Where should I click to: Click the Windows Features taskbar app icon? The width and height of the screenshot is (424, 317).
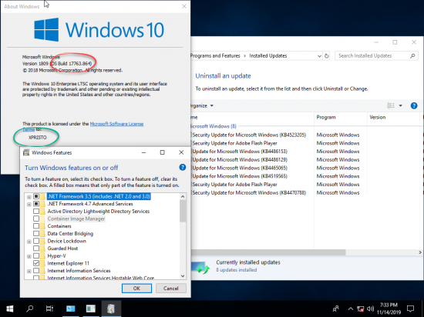pyautogui.click(x=111, y=309)
